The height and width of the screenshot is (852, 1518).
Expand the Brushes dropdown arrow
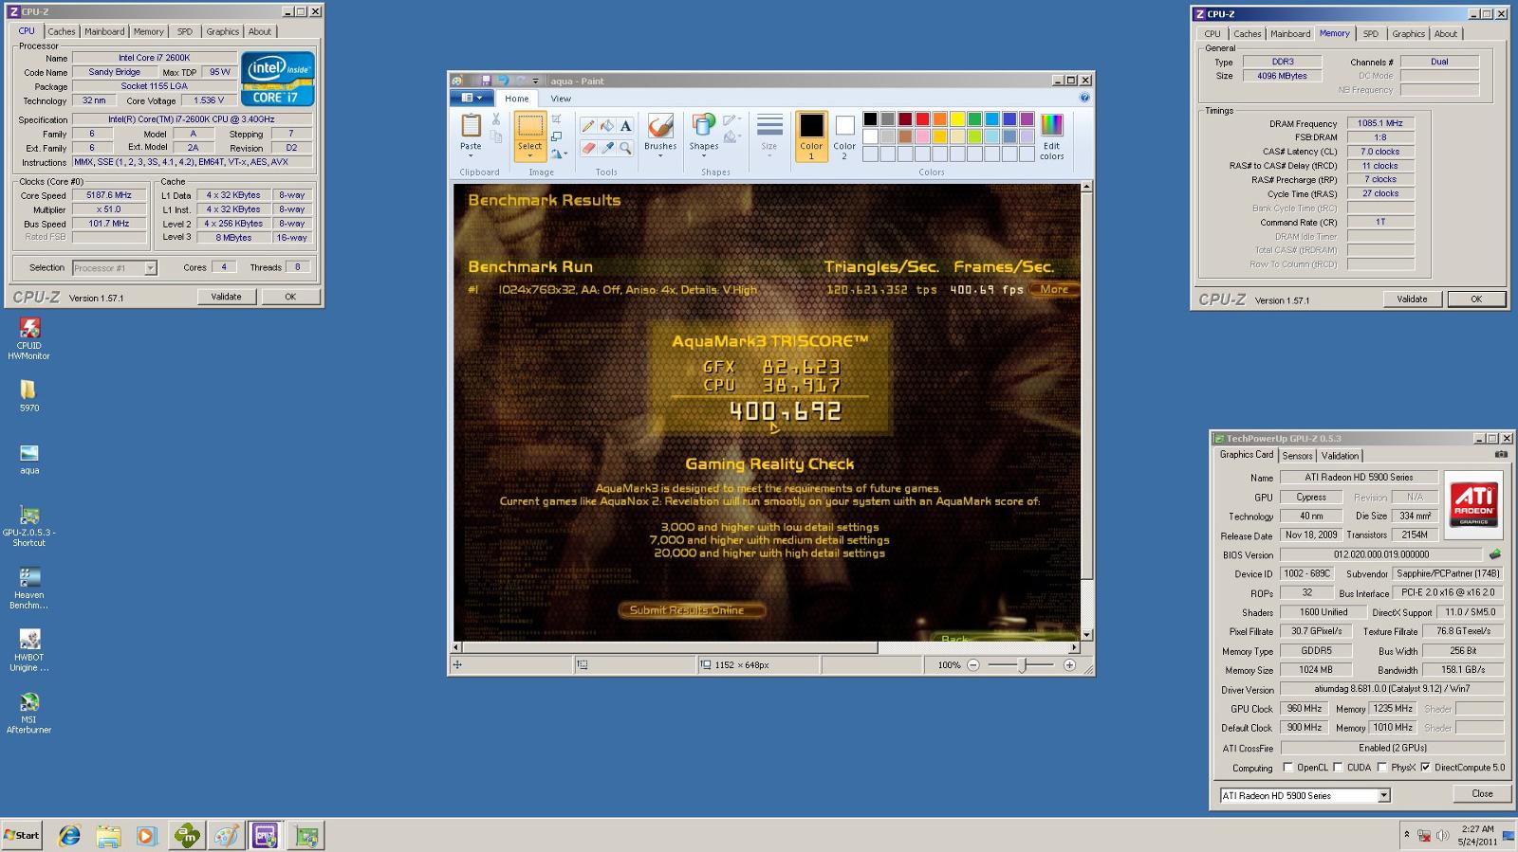[660, 156]
